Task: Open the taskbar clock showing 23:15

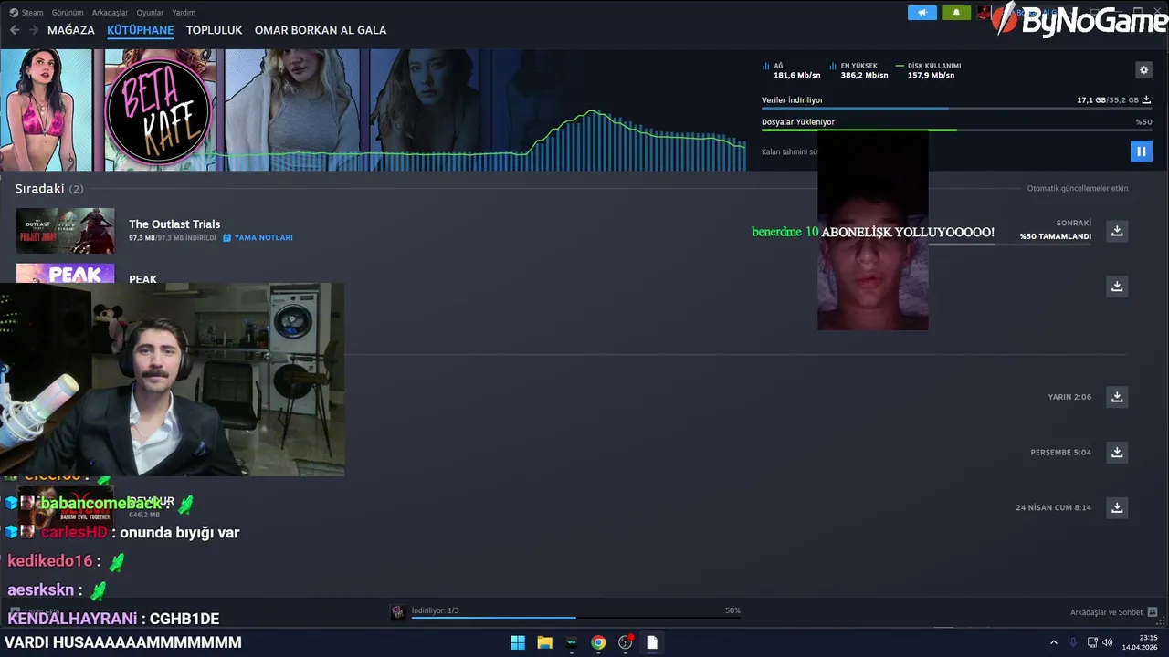Action: 1140,642
